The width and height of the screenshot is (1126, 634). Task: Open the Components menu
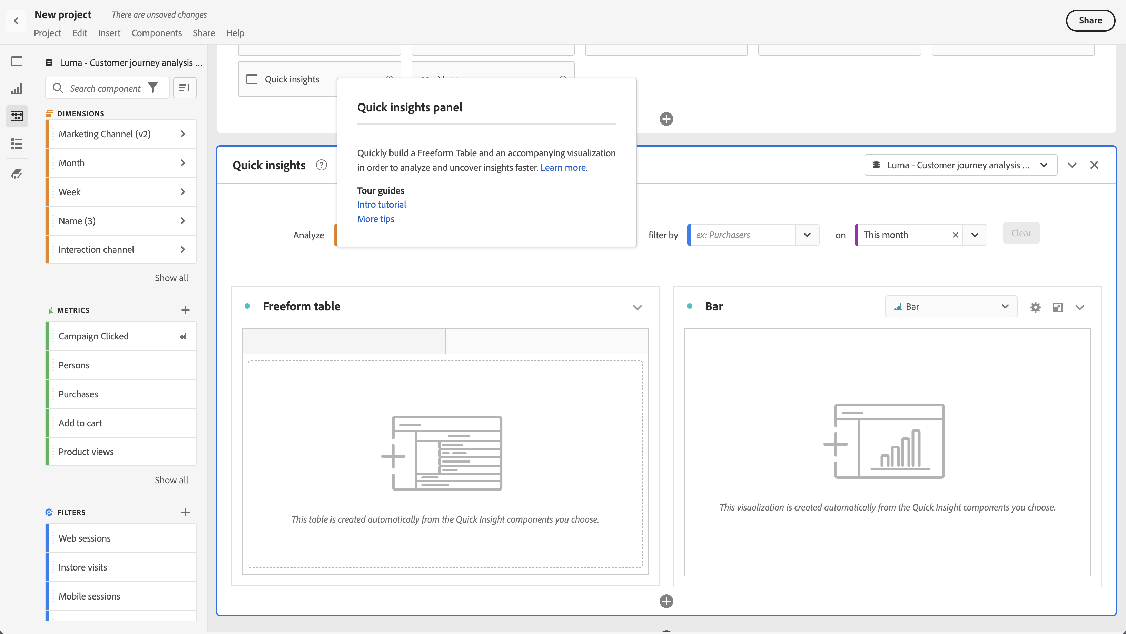[x=157, y=33]
